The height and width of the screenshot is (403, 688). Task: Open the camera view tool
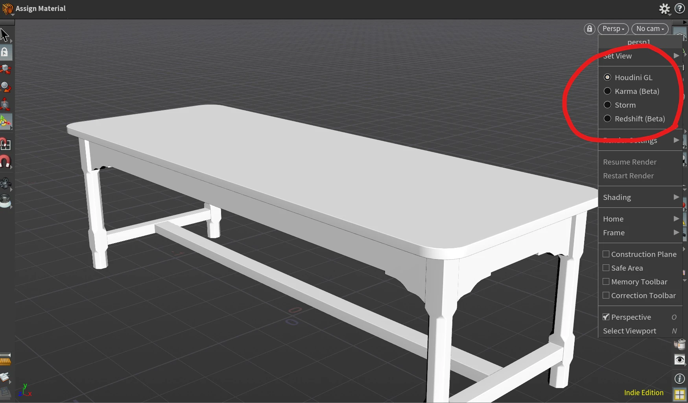point(5,183)
